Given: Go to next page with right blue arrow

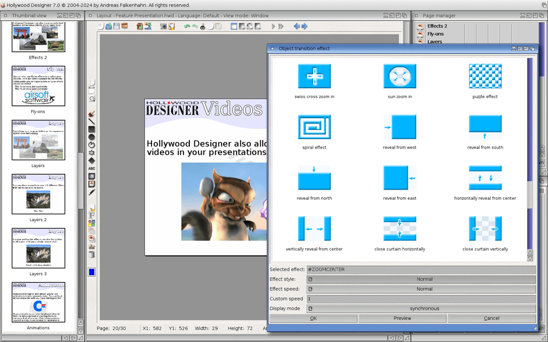Looking at the screenshot, I should [x=305, y=26].
